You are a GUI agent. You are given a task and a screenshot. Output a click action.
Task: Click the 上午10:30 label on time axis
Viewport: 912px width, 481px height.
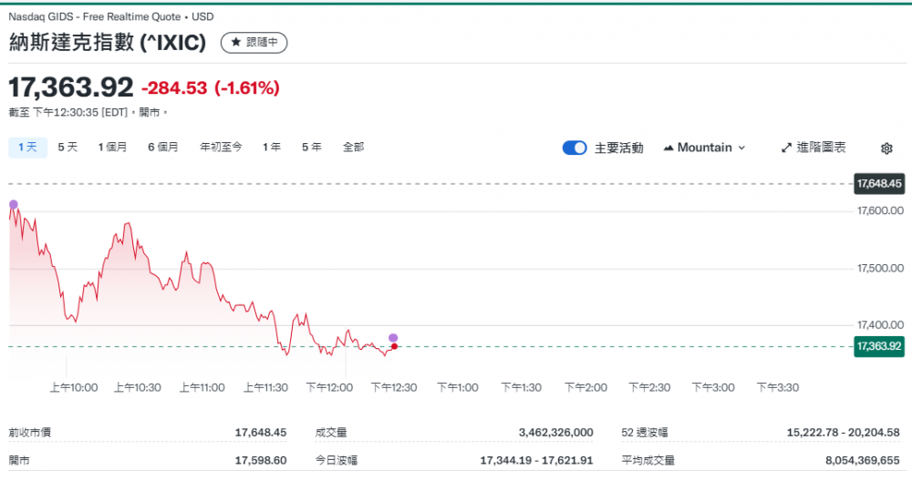(x=137, y=387)
